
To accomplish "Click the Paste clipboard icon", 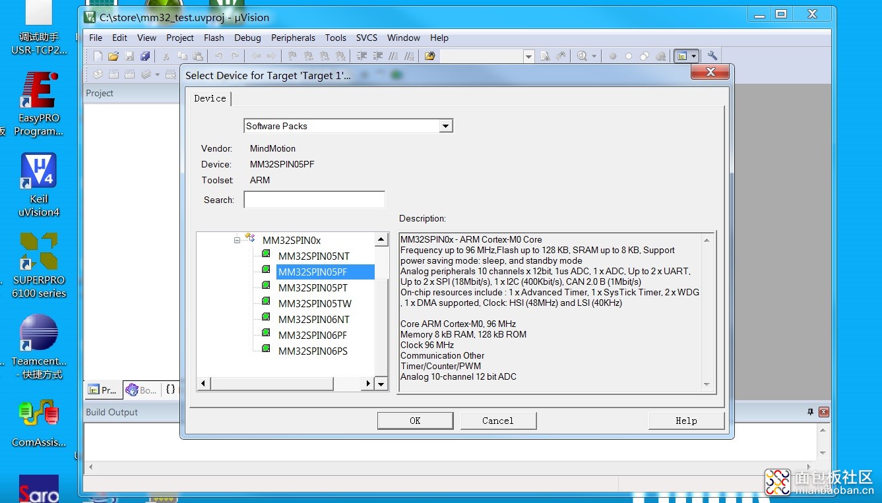I will 198,56.
